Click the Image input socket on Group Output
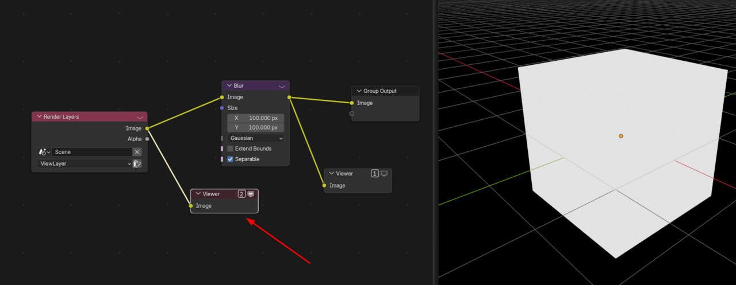This screenshot has width=736, height=285. (352, 103)
